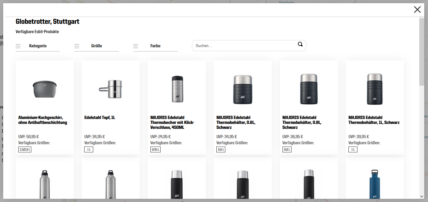
Task: Click "Verfügbare Größen:" under Aluminium-Kochgeschirr
Action: point(34,143)
